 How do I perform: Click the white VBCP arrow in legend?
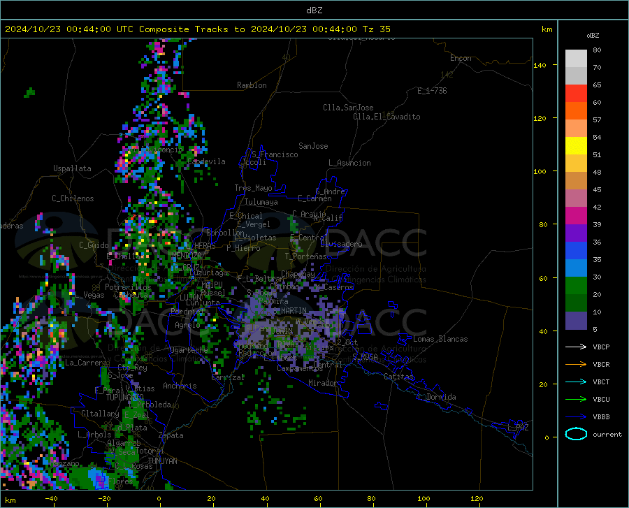(x=576, y=347)
